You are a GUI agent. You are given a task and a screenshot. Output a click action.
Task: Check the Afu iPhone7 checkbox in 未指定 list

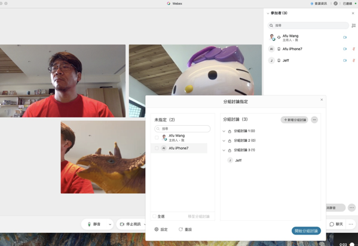coord(157,148)
